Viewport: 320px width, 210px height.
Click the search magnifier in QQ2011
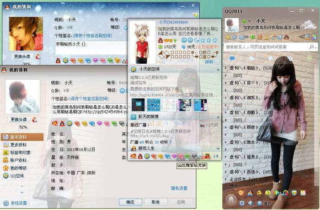[311, 47]
